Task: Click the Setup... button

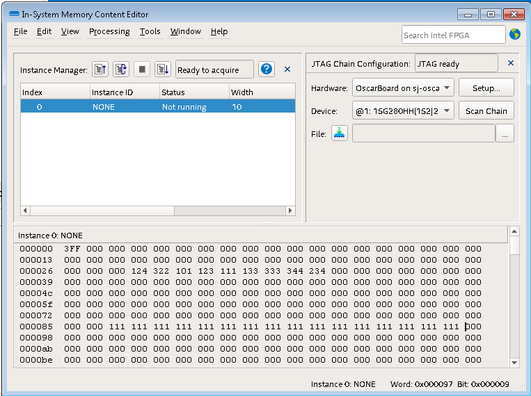Action: [486, 88]
